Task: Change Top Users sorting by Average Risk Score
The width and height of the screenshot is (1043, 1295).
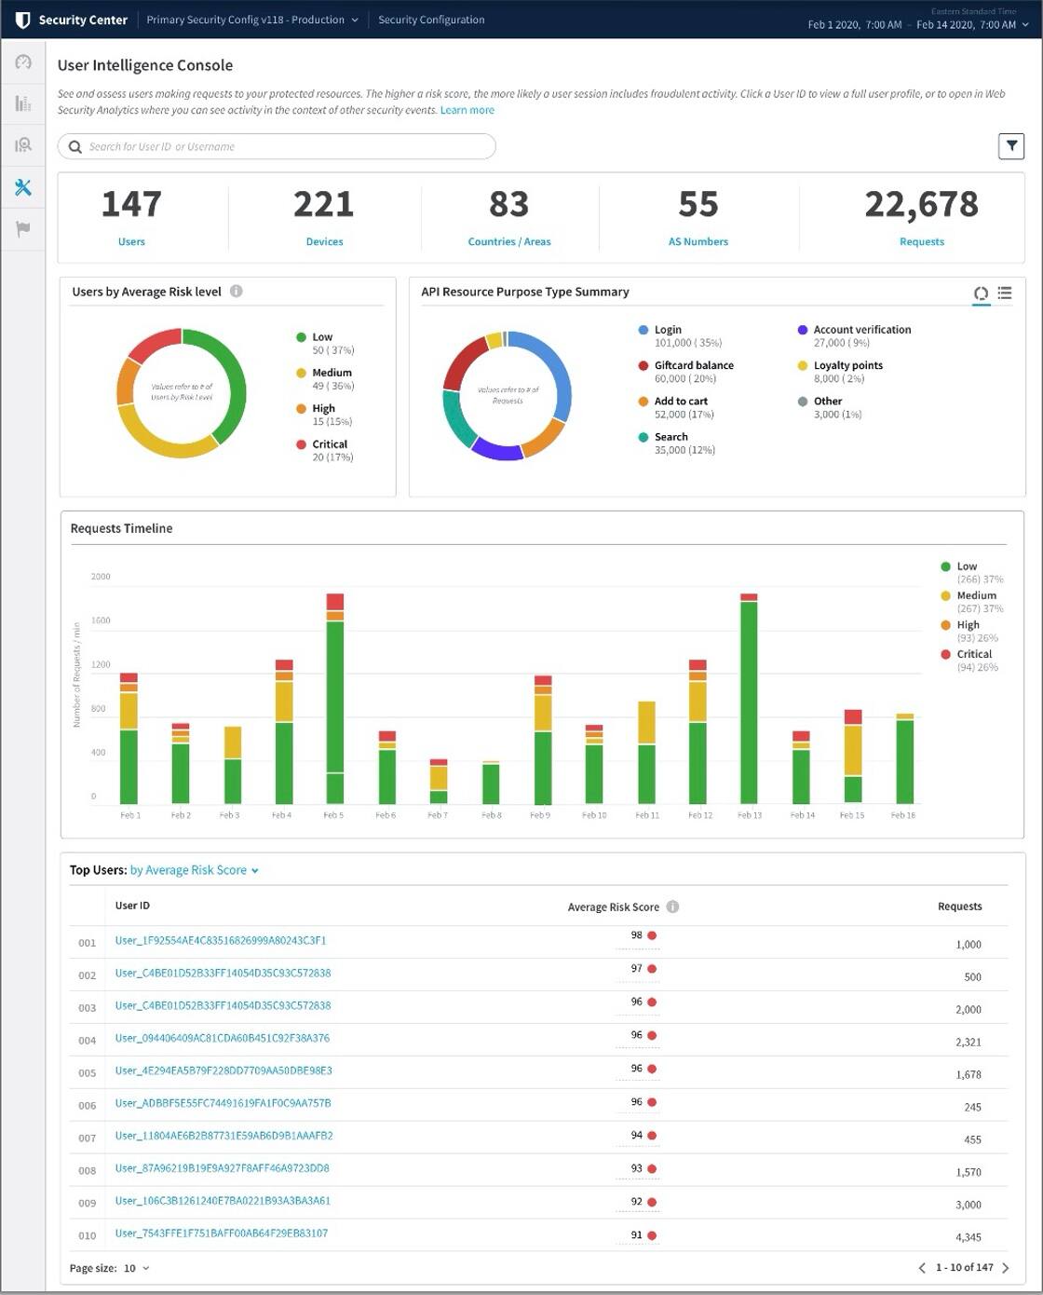Action: (194, 870)
